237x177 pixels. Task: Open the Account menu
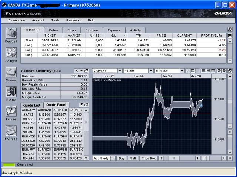38,20
